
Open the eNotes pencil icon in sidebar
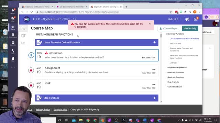(x=23, y=36)
